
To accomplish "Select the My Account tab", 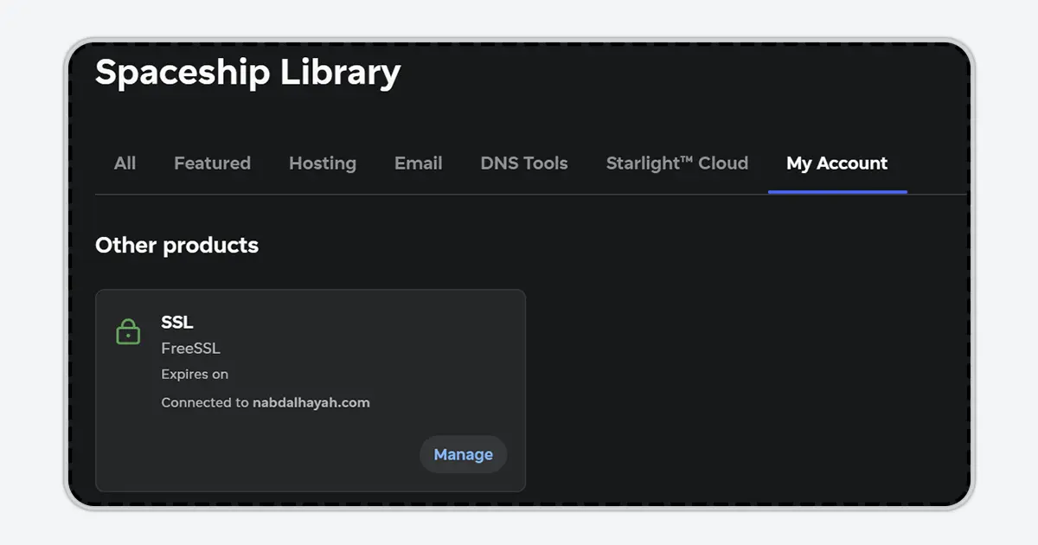I will (837, 163).
